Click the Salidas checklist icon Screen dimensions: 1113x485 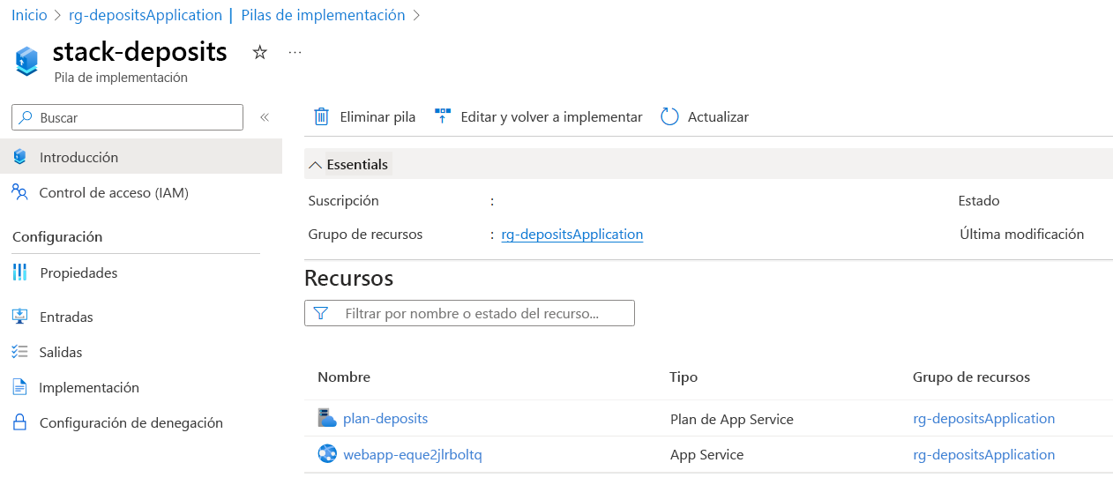(20, 352)
